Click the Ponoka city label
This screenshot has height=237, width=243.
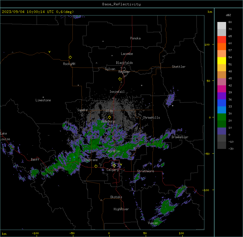135,38
